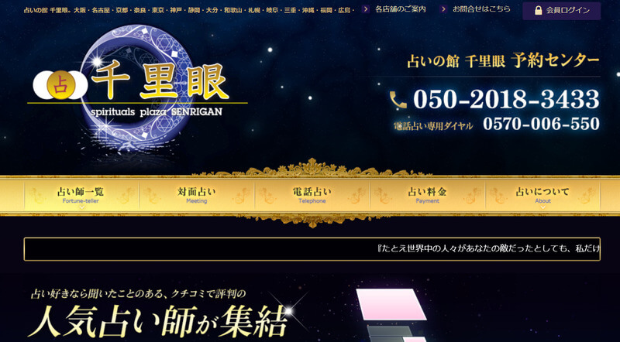Screen dimensions: 620x342
Task: Click the 会員ログイン button
Action: point(561,11)
